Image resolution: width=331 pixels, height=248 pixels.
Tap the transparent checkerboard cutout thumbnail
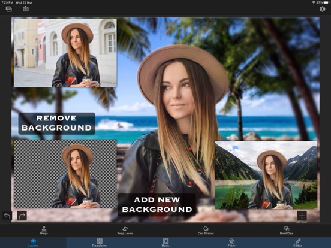pos(65,174)
